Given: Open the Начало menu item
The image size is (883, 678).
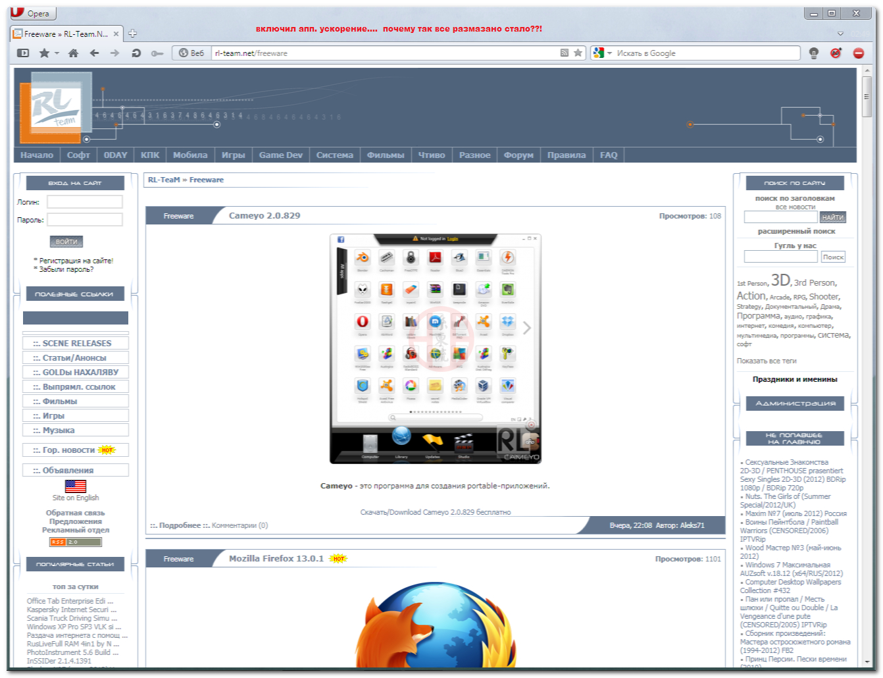Looking at the screenshot, I should click(x=37, y=155).
